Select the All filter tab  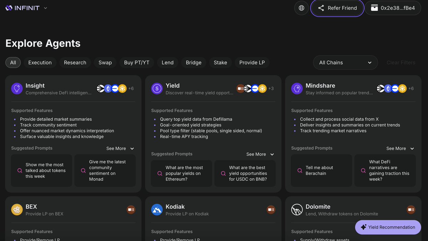13,62
